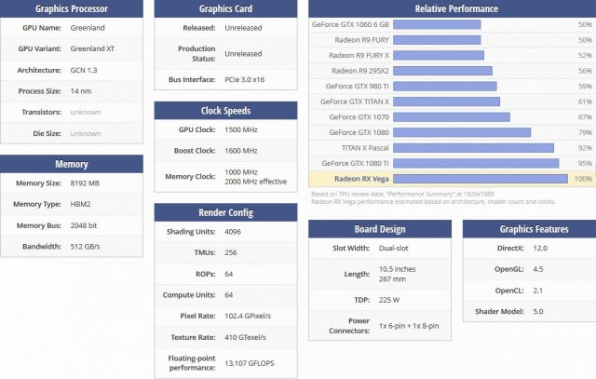Click the Transistors 'unknown' value

tap(86, 112)
